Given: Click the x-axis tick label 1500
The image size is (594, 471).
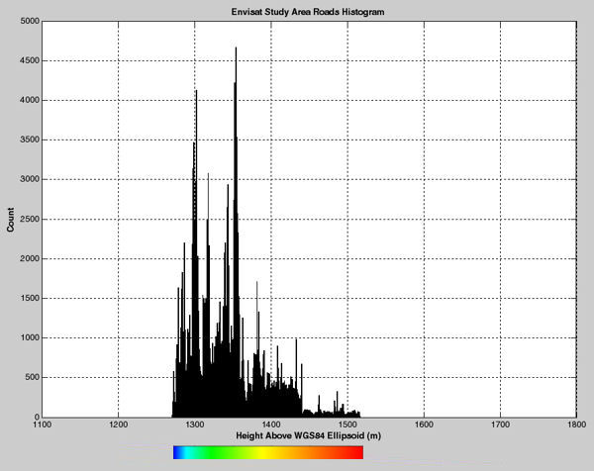Looking at the screenshot, I should coord(347,424).
